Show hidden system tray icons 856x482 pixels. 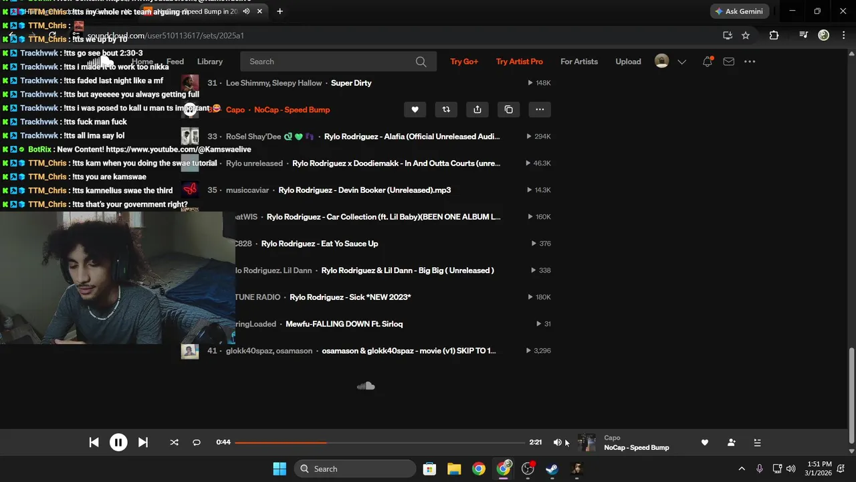741,469
